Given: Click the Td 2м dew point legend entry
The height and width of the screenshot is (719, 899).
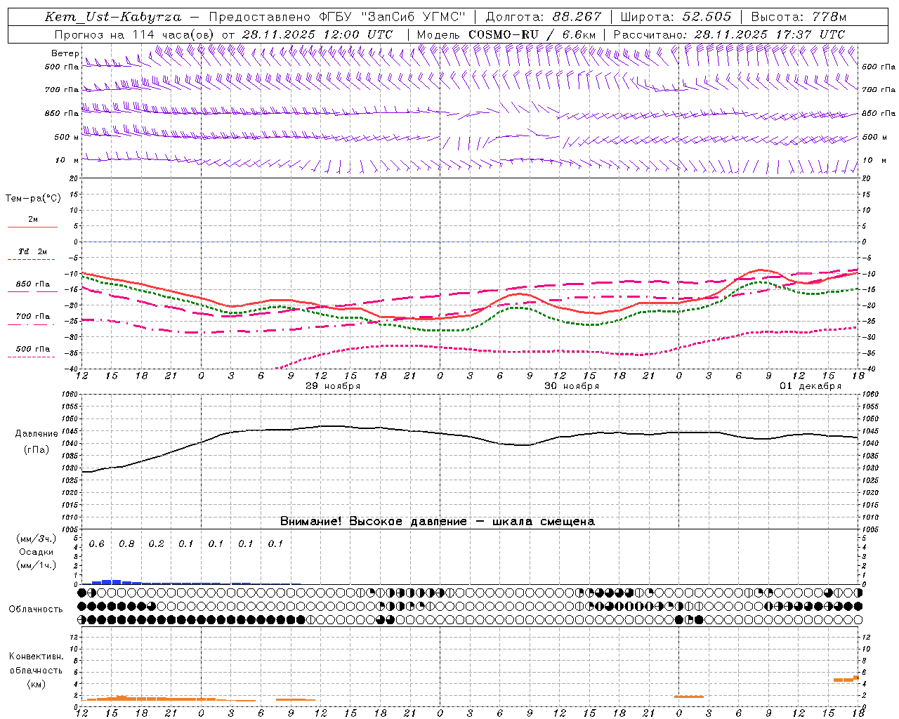Looking at the screenshot, I should pos(32,251).
